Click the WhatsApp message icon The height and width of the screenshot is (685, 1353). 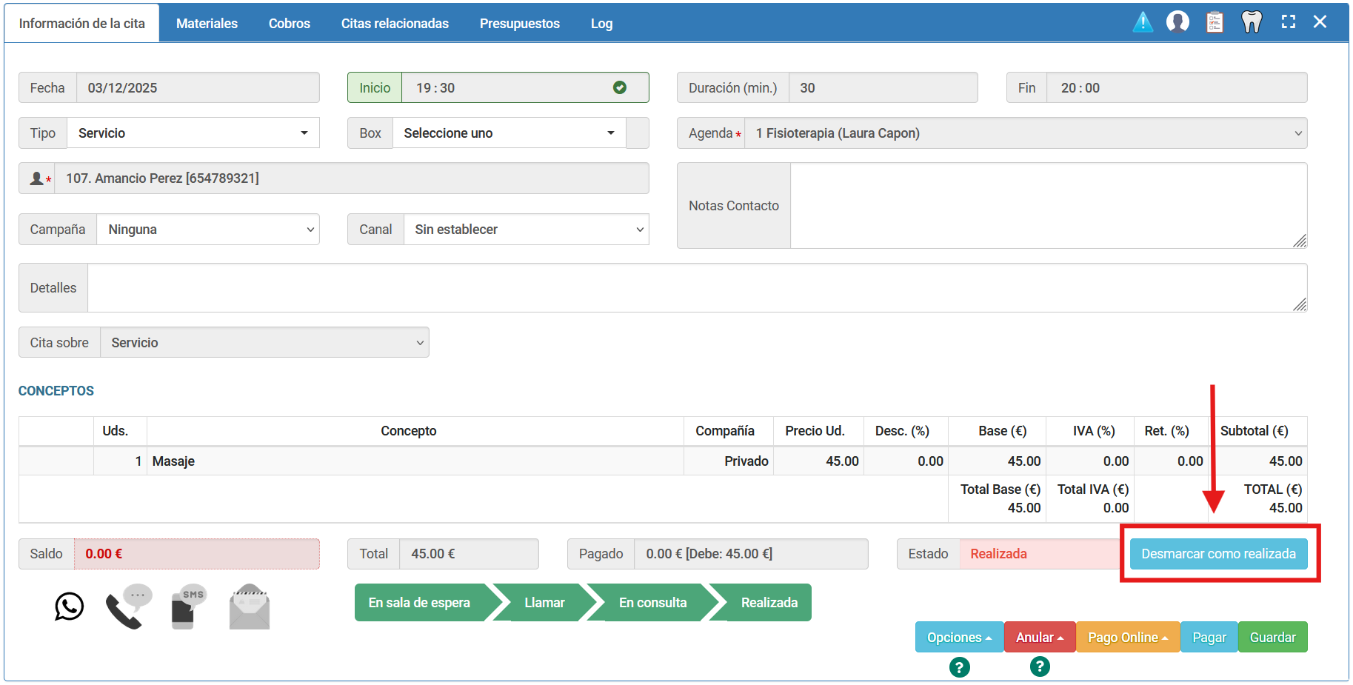pos(69,607)
